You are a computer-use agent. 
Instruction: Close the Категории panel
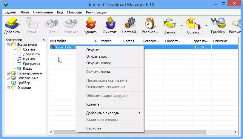(44, 40)
